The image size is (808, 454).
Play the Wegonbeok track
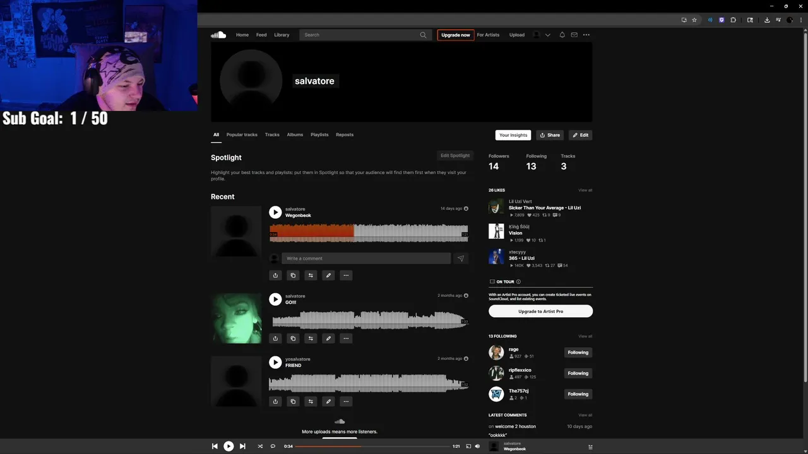[275, 212]
